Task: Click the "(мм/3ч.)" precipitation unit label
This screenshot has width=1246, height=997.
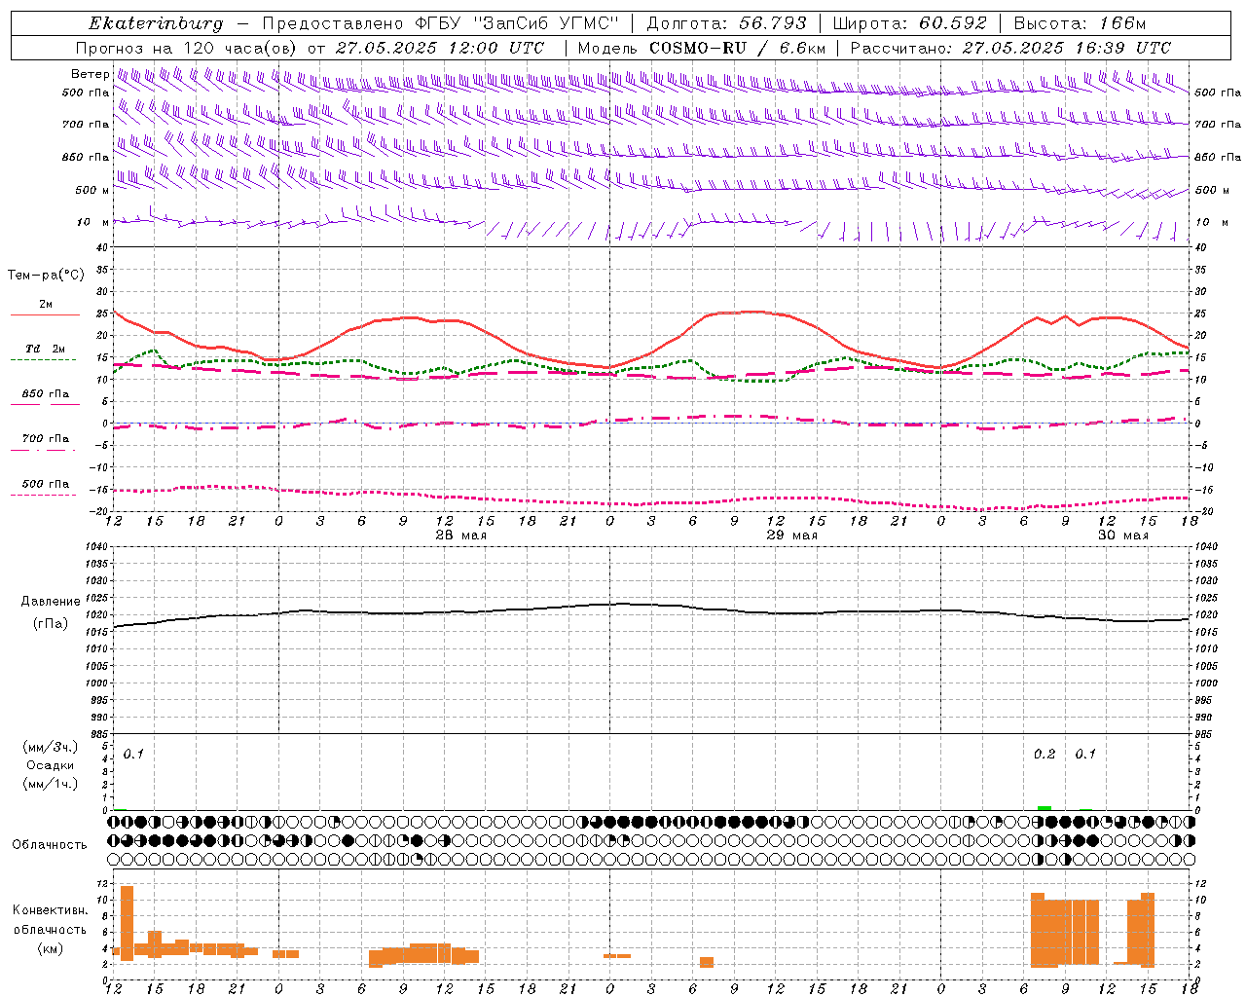Action: tap(51, 747)
